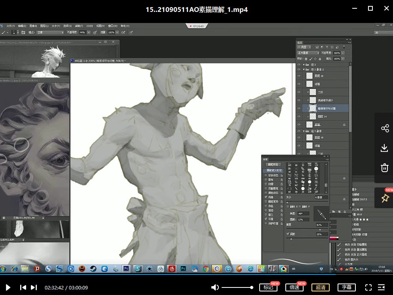Play the paused video
Screen dimensions: 393x295
tap(8, 287)
